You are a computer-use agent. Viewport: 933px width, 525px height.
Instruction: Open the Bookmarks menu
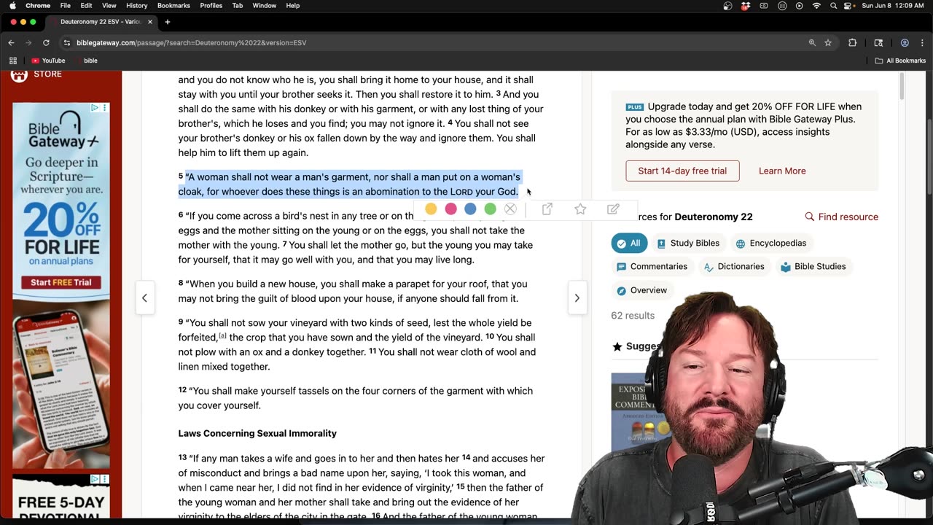point(173,6)
